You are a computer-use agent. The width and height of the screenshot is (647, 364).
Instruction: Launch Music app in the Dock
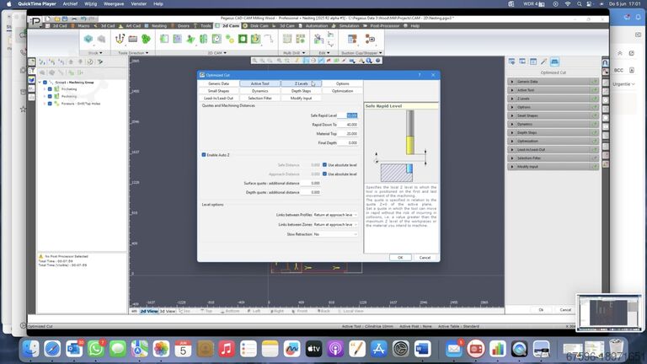(226, 348)
